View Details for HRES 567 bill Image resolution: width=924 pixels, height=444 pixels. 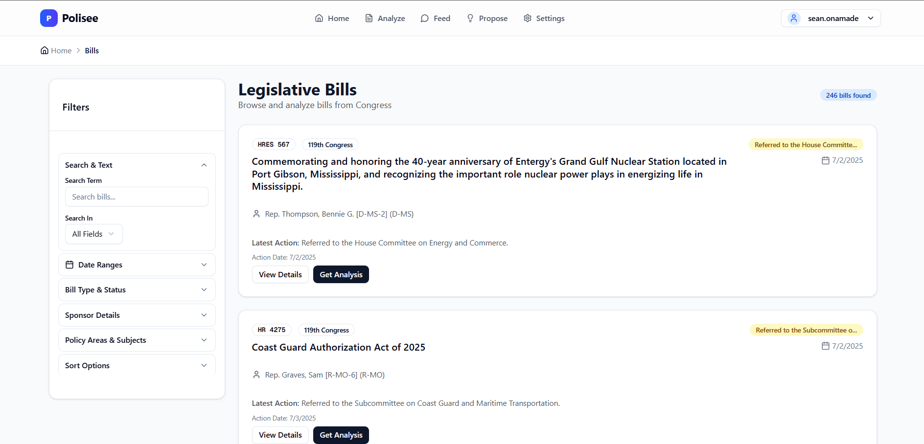[x=280, y=275]
